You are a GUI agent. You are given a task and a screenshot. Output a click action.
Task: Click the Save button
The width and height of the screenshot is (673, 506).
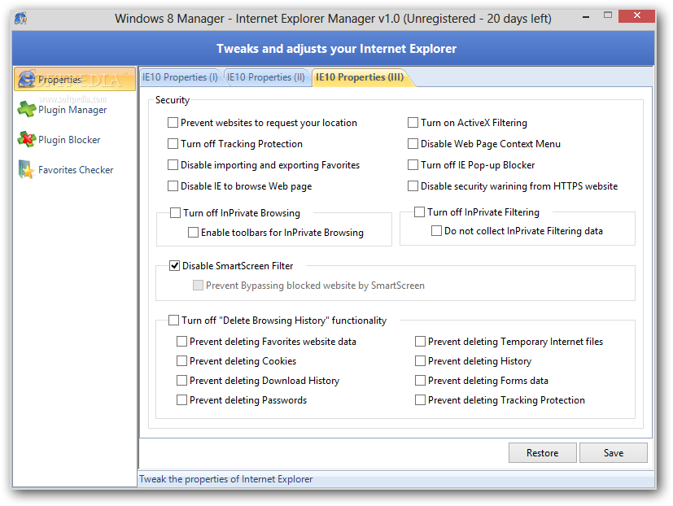point(614,453)
